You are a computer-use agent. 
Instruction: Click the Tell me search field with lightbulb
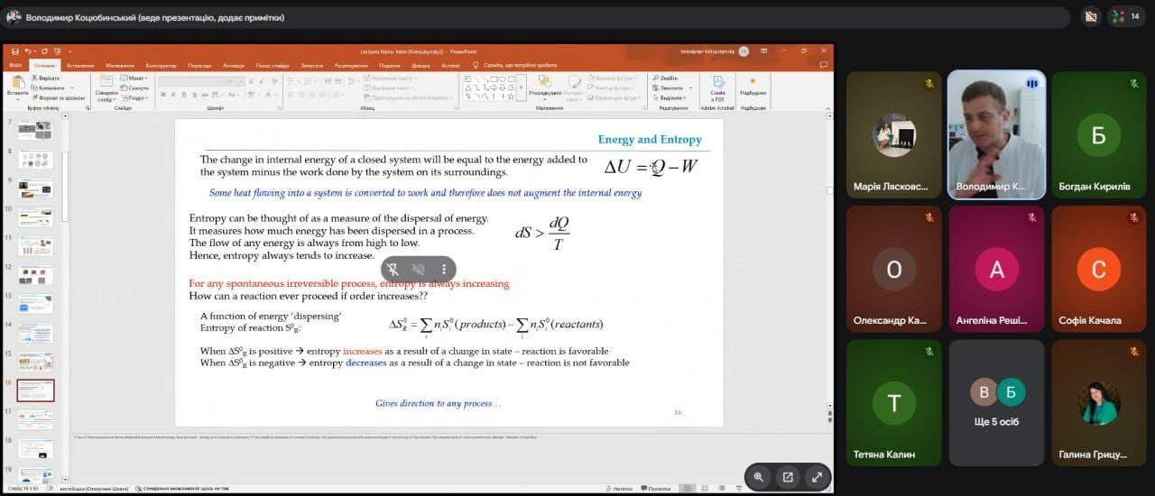[x=516, y=65]
